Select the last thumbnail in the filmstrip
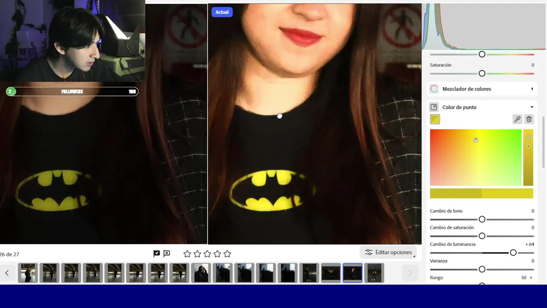Viewport: 547px width, 308px height. [x=374, y=273]
